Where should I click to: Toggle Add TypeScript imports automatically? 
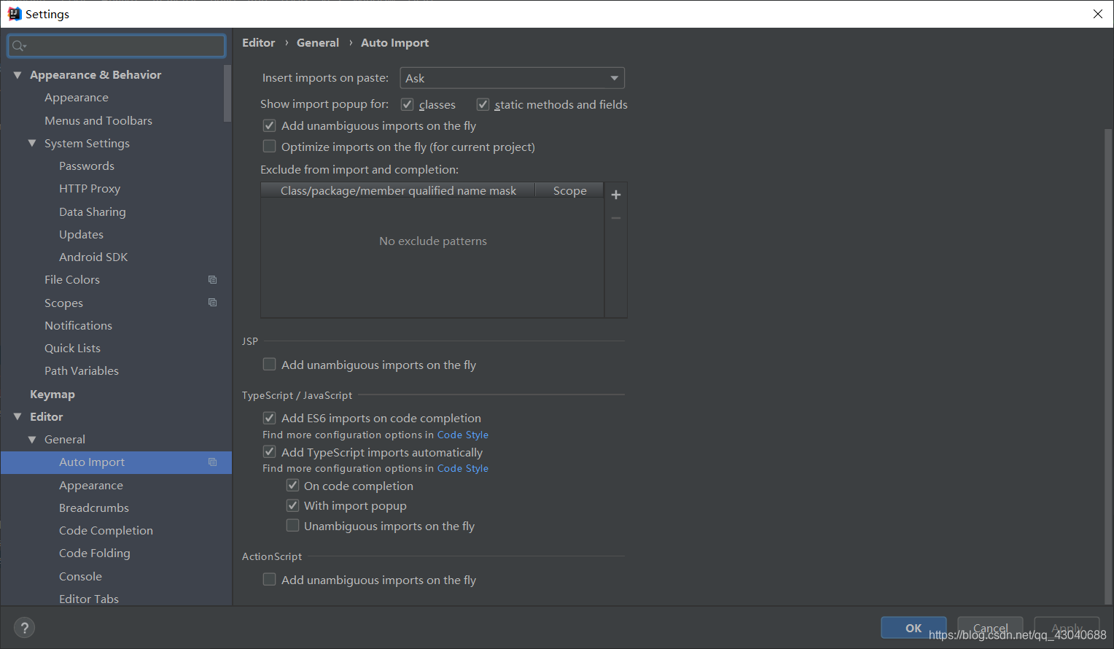tap(270, 451)
